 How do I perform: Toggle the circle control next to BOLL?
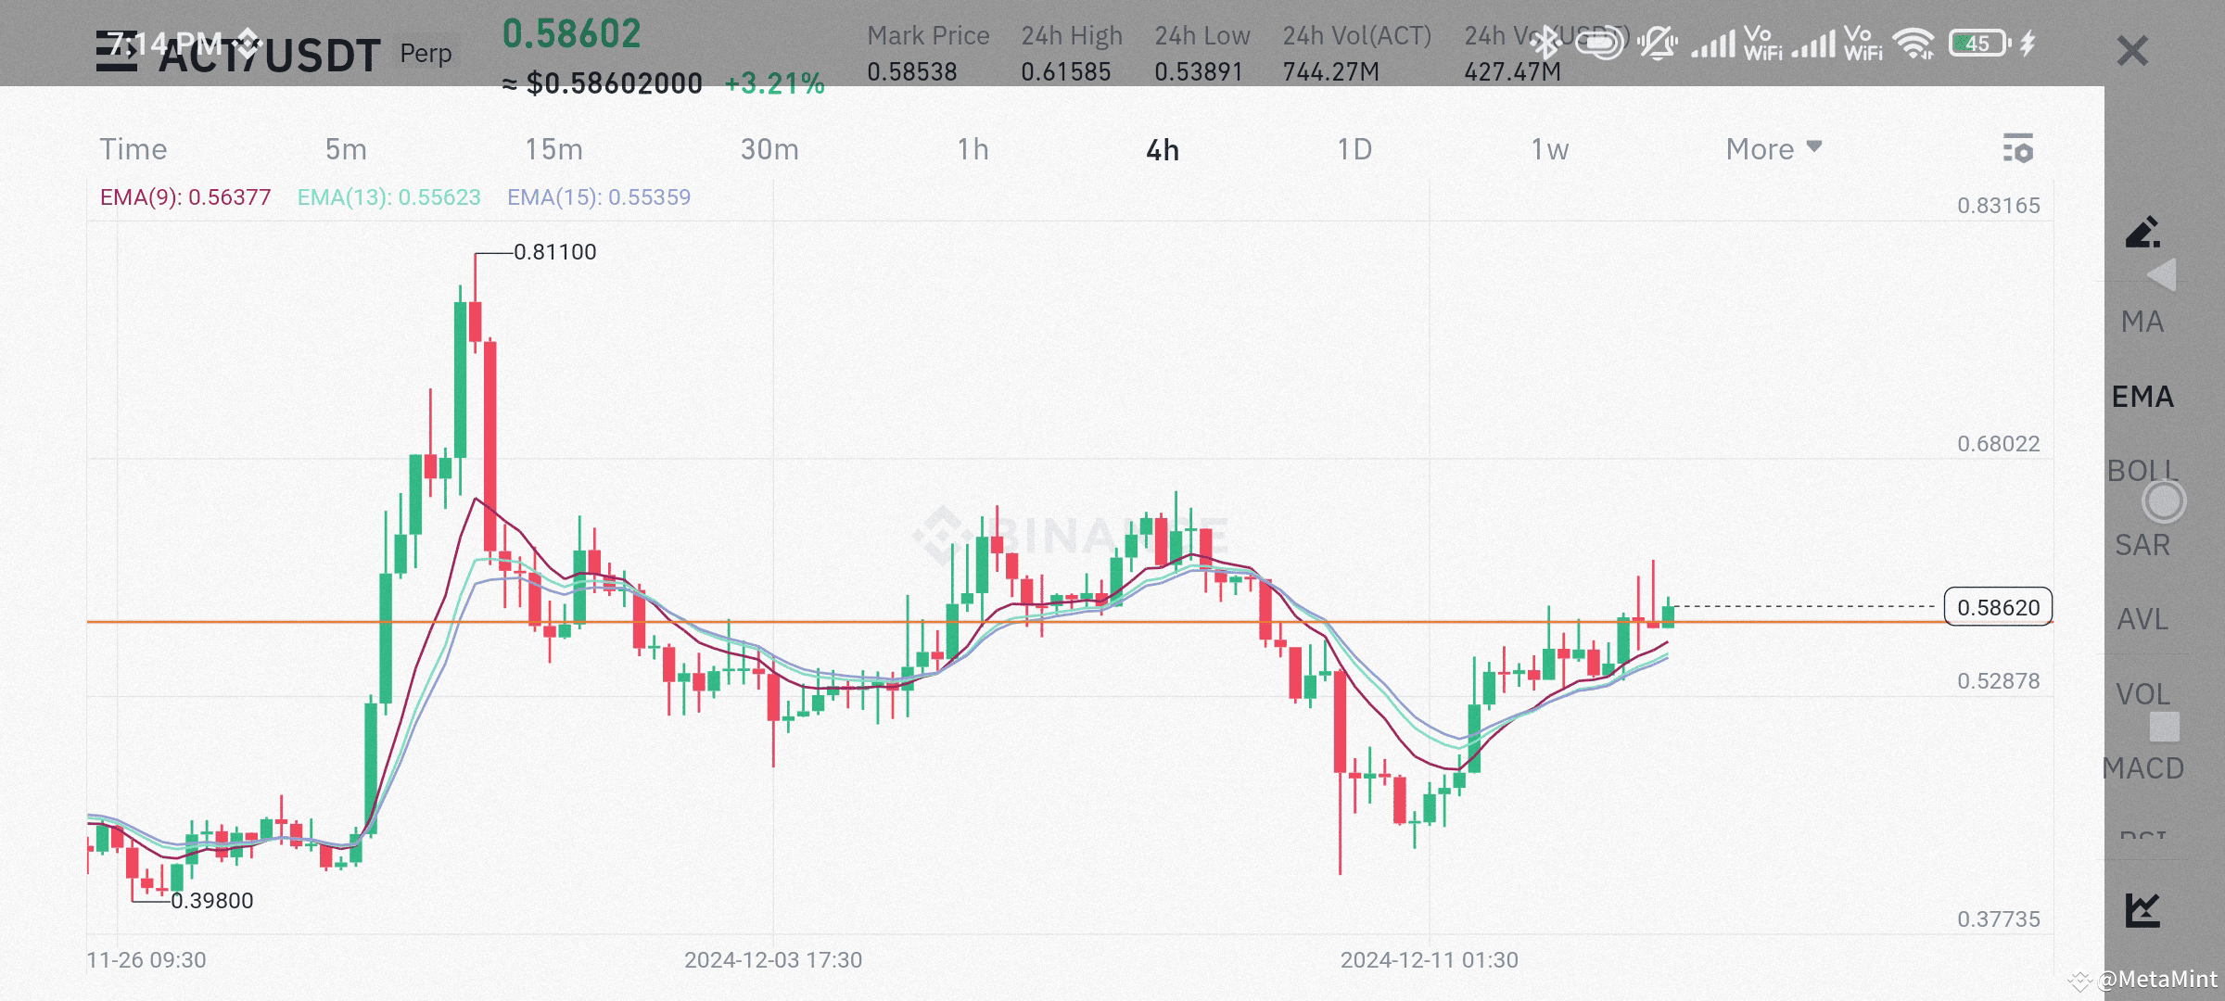tap(2165, 501)
